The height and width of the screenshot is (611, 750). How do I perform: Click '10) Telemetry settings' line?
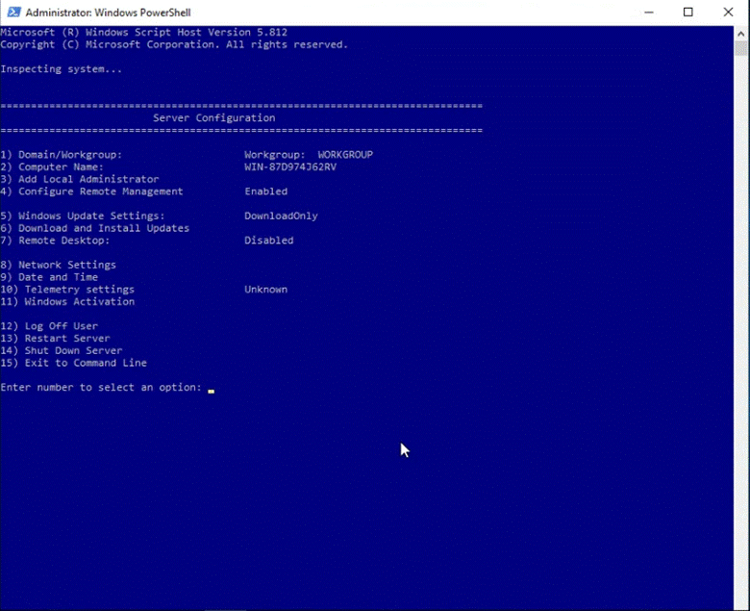pos(67,290)
